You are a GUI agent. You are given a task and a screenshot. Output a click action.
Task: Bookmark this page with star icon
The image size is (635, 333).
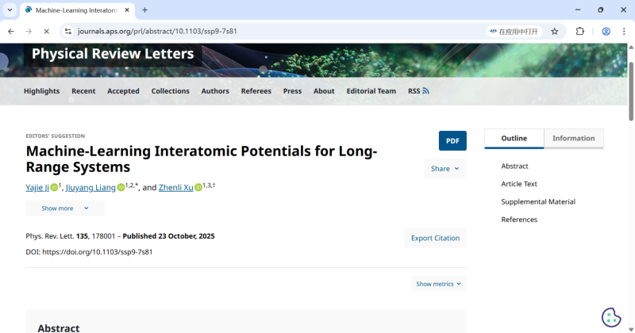coord(554,31)
